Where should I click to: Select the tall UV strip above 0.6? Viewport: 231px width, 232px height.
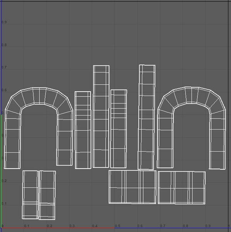146,117
